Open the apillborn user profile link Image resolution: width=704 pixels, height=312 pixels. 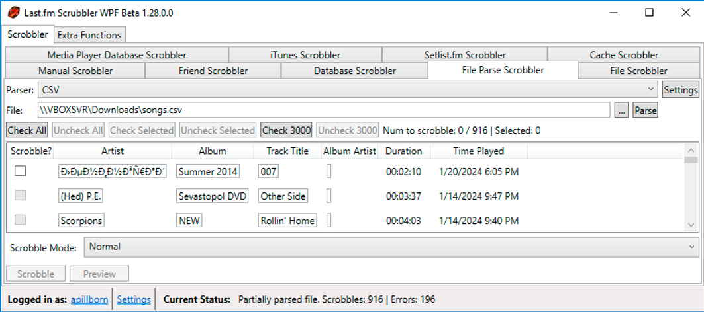pos(89,299)
